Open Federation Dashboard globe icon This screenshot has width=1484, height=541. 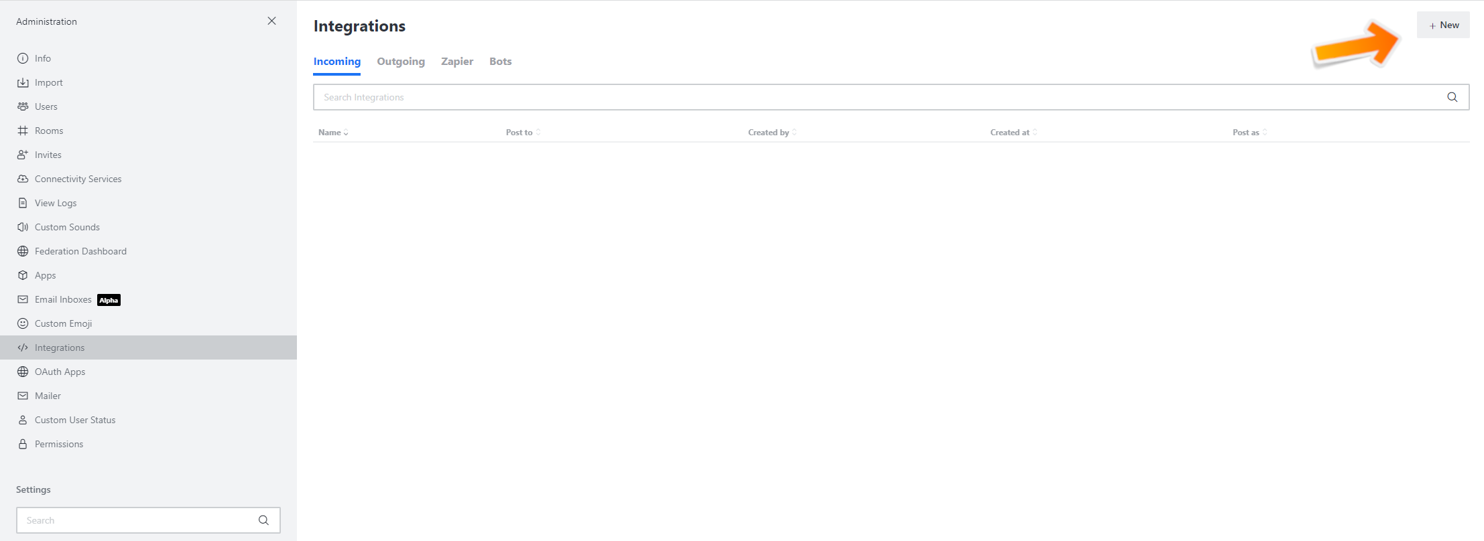point(23,251)
